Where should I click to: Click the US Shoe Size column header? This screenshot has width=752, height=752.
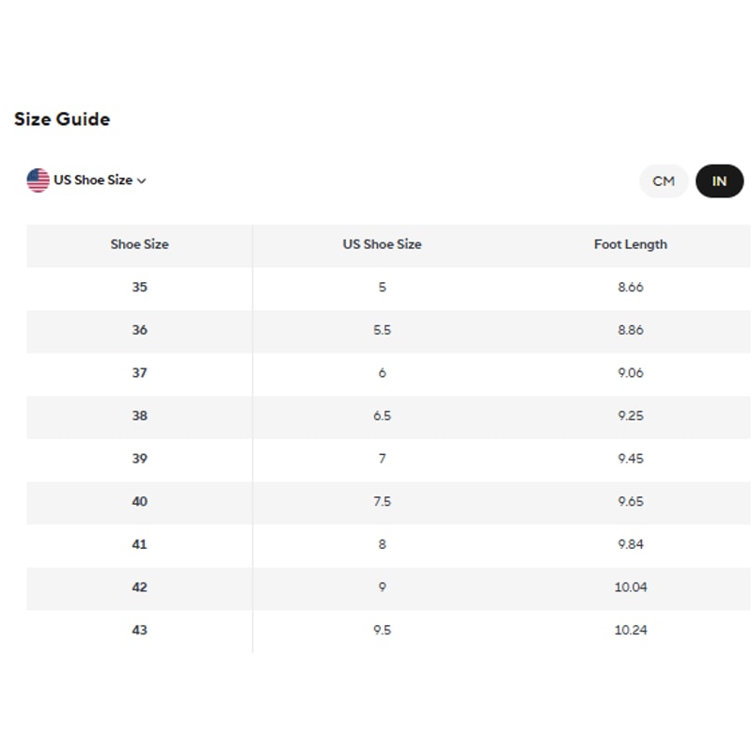point(382,244)
